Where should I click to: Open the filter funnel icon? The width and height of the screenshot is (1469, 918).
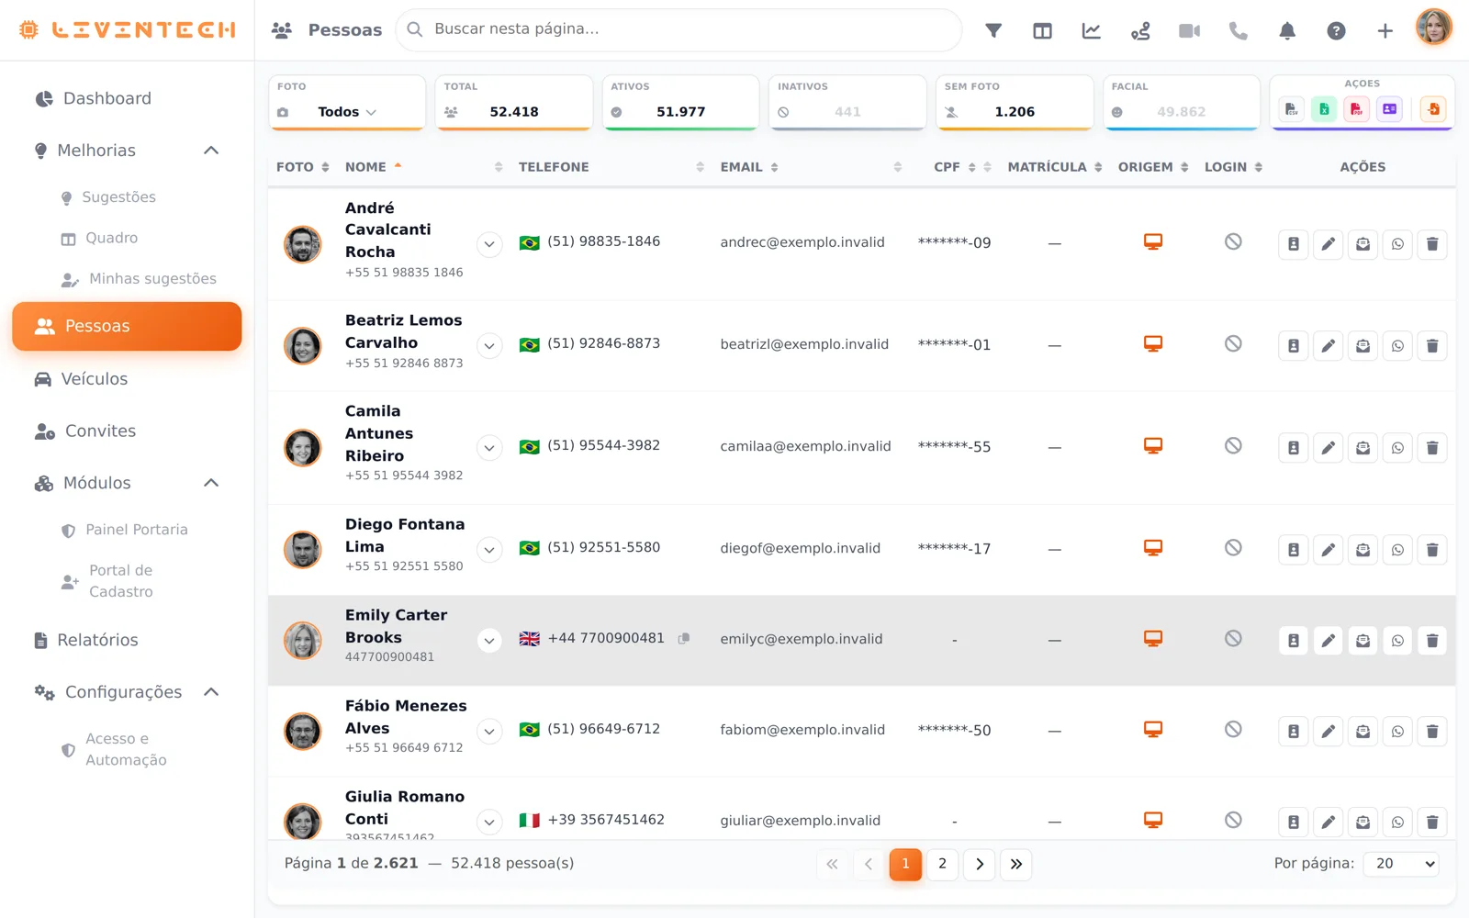click(993, 30)
